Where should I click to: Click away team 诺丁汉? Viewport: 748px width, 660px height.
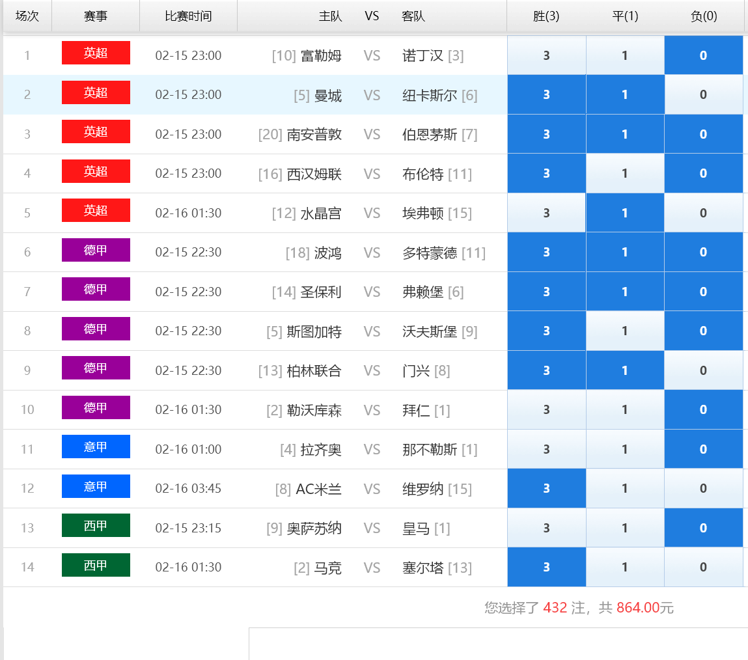[x=422, y=56]
